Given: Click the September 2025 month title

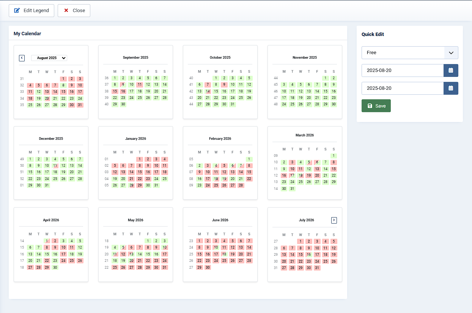Looking at the screenshot, I should point(135,58).
